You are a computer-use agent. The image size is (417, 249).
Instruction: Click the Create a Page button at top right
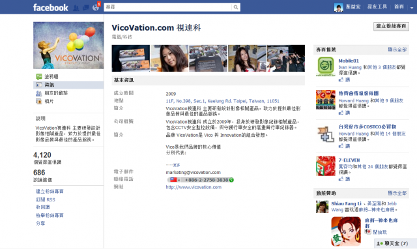[391, 26]
